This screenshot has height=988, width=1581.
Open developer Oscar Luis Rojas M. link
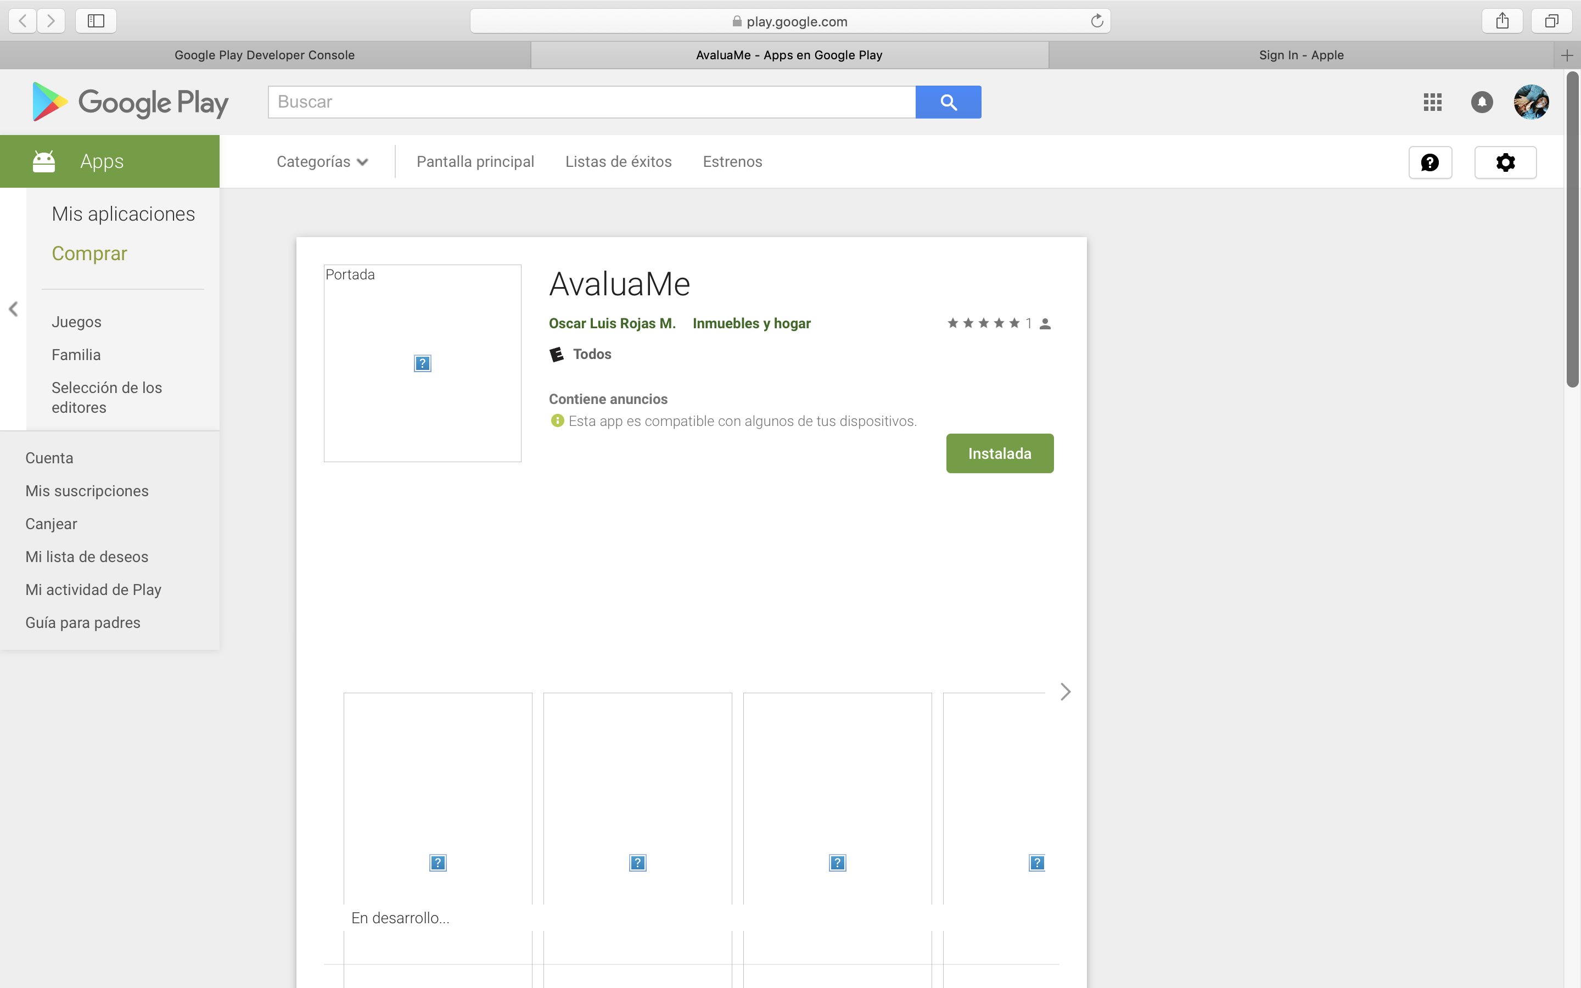tap(612, 323)
